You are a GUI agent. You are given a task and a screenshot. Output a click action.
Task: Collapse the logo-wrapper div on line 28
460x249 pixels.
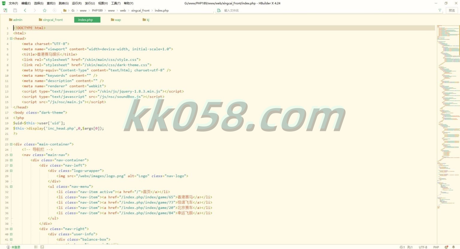11,171
